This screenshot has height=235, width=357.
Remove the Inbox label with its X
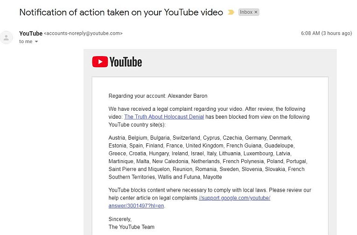(x=256, y=12)
